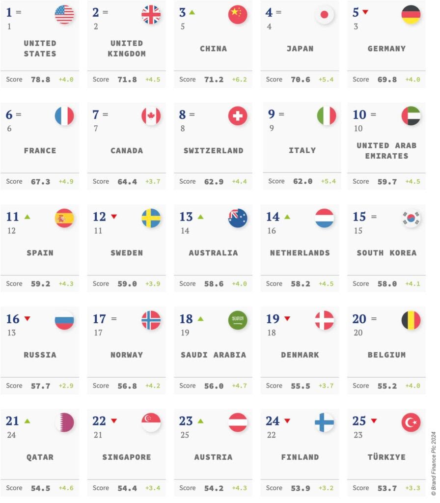Screen dimensions: 440x503
Task: Click red down arrow beside rank 5
Action: coord(365,12)
